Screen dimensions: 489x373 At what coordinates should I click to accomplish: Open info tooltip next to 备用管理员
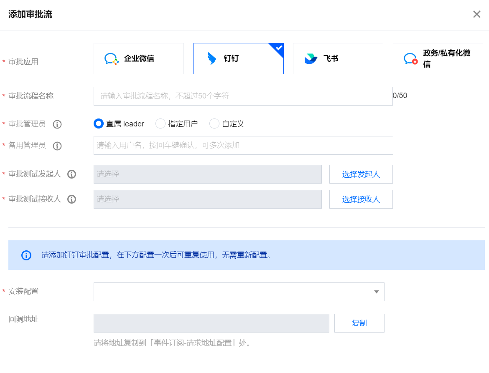57,146
